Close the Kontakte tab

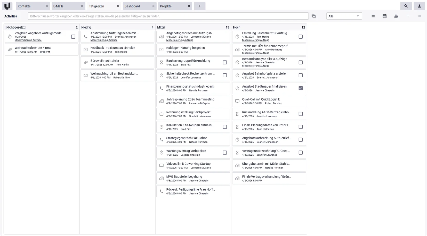point(47,6)
